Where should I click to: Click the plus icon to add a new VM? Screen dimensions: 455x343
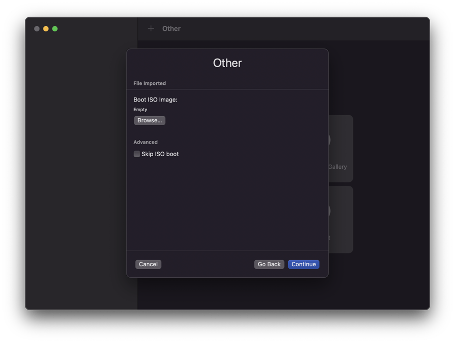click(151, 29)
